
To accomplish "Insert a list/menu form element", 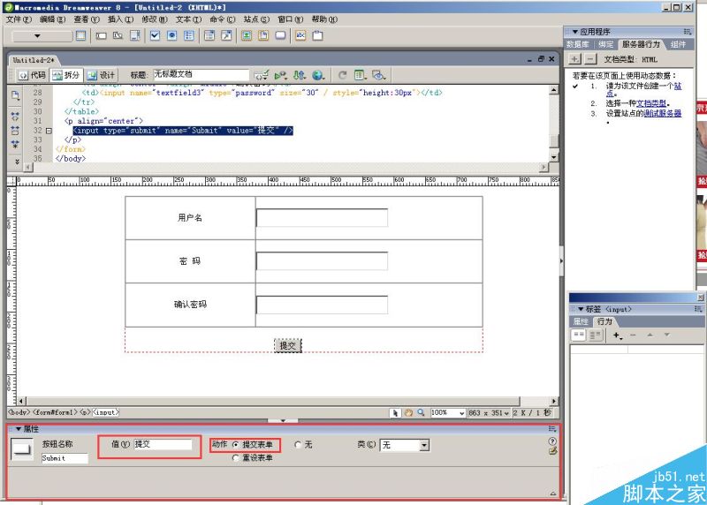I will click(x=209, y=35).
